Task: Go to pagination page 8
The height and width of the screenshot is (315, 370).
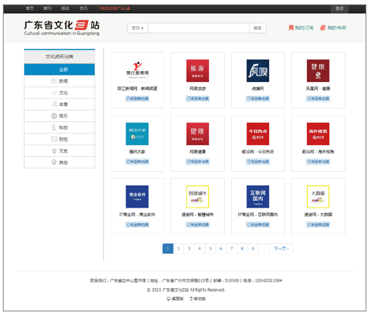Action: pos(242,248)
